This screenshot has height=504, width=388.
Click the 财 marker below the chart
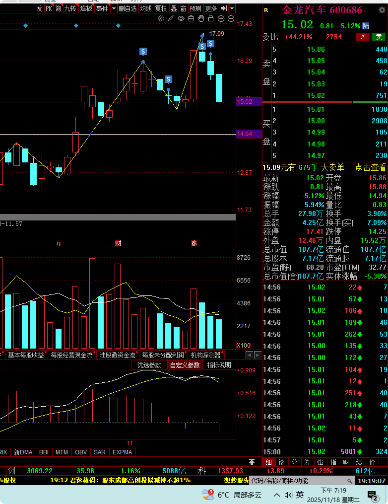click(118, 243)
